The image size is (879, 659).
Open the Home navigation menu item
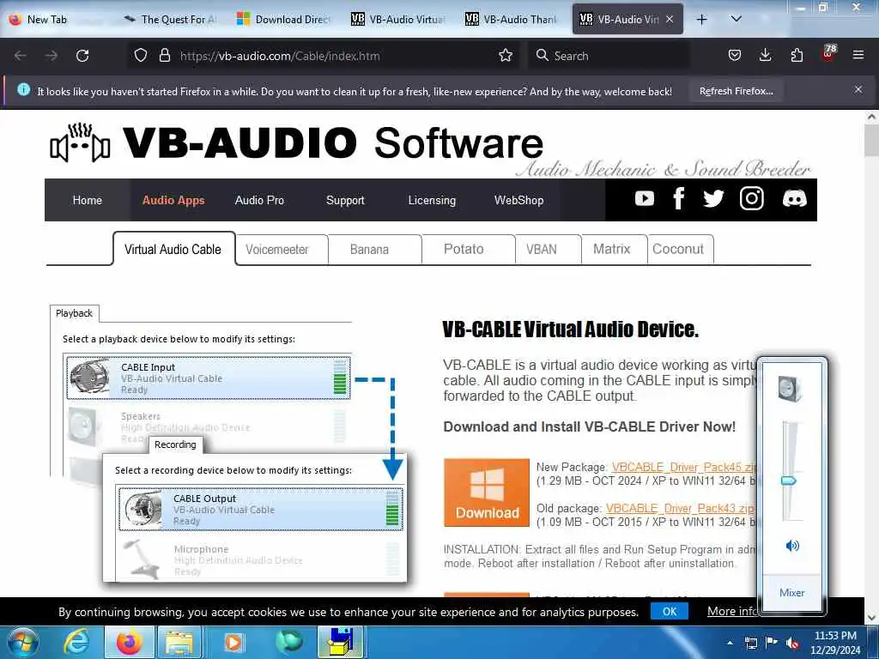[88, 200]
